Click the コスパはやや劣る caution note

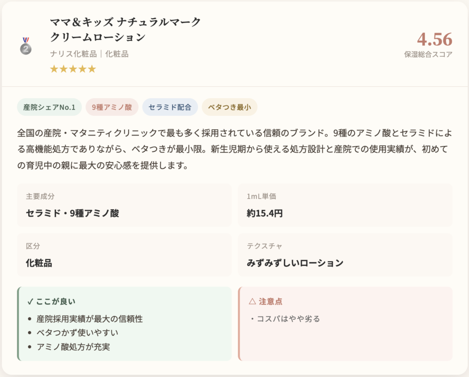click(x=285, y=319)
